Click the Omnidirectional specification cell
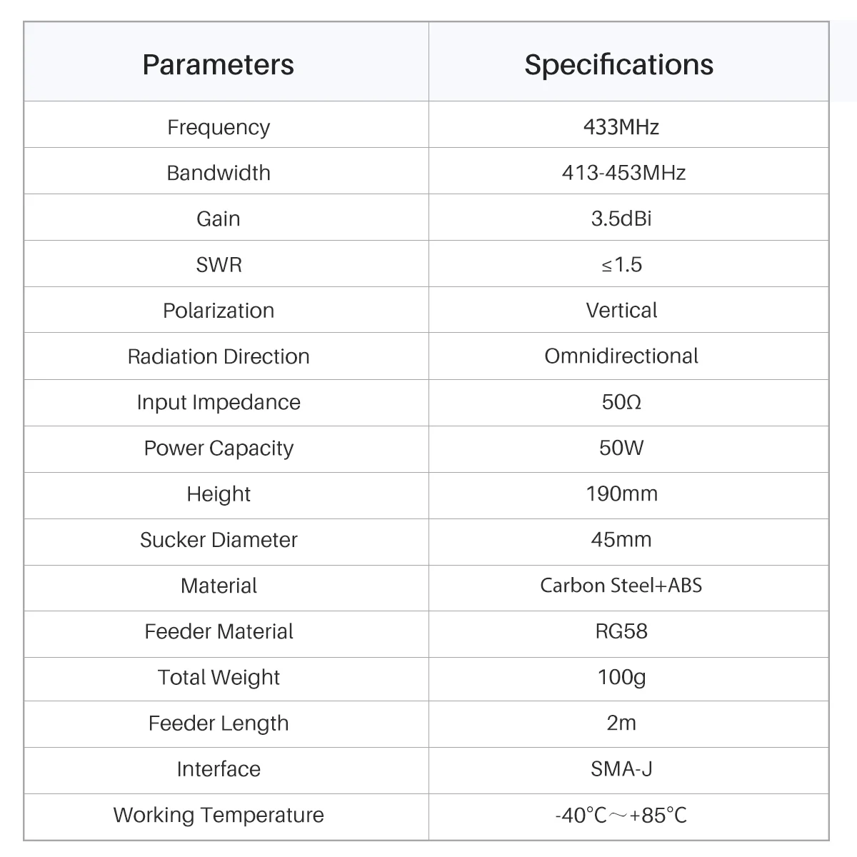857x857 pixels. pyautogui.click(x=621, y=356)
